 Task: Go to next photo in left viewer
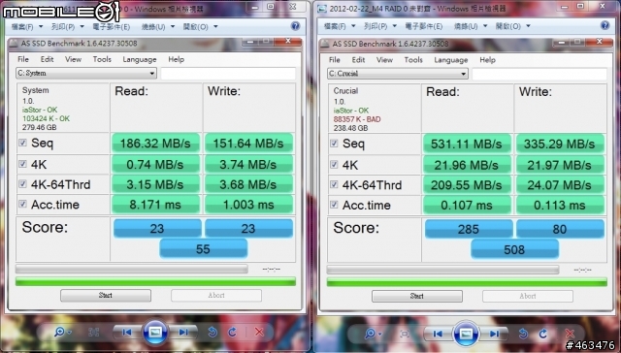(182, 332)
